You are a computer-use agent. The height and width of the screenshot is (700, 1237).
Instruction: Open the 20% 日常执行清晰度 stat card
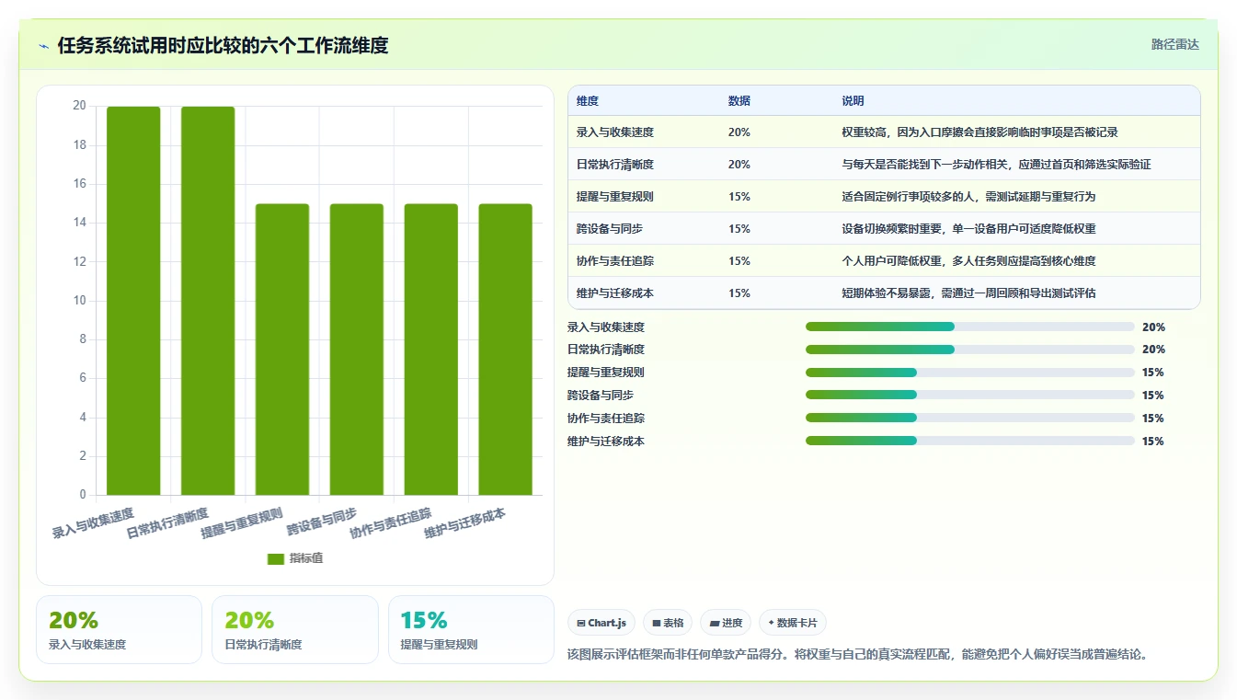coord(295,629)
